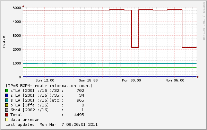Viewport: 207px width, 130px height.
Task: Click the 5000 y-axis label
Action: point(17,8)
